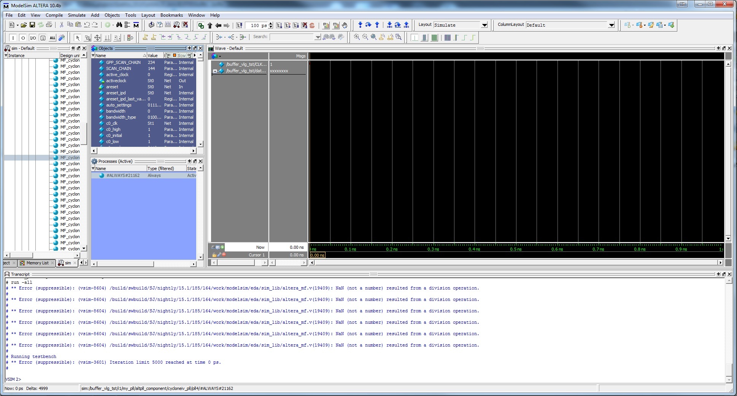Expand the /buffer_vlg_tst/dat... wave signal
This screenshot has height=396, width=737.
pos(215,71)
